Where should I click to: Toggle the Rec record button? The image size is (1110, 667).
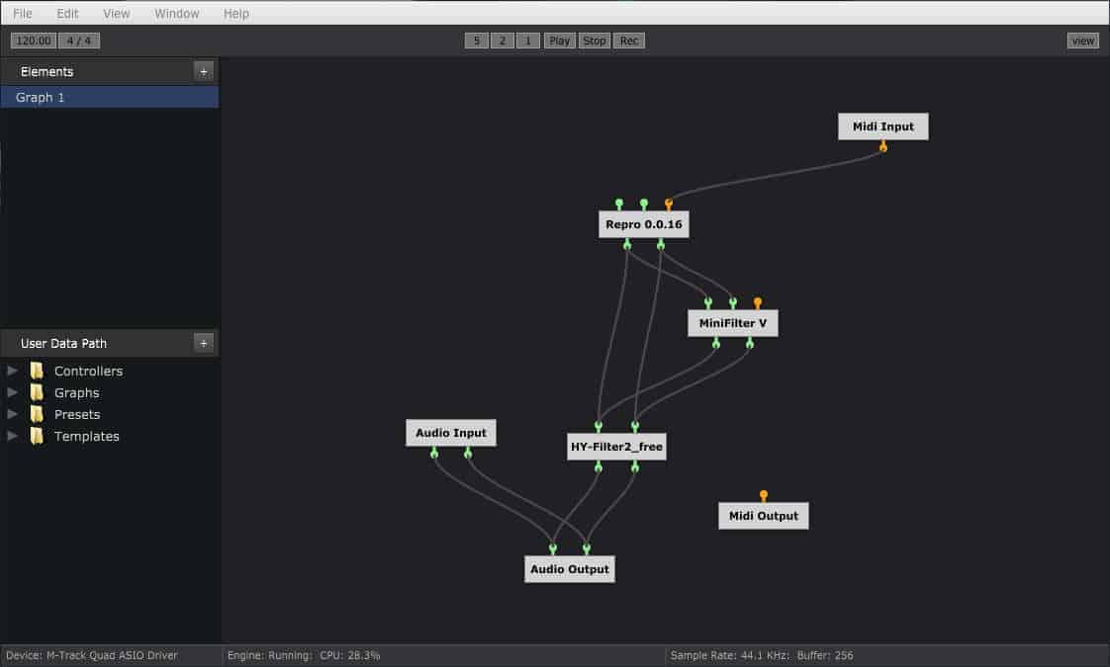(x=628, y=41)
